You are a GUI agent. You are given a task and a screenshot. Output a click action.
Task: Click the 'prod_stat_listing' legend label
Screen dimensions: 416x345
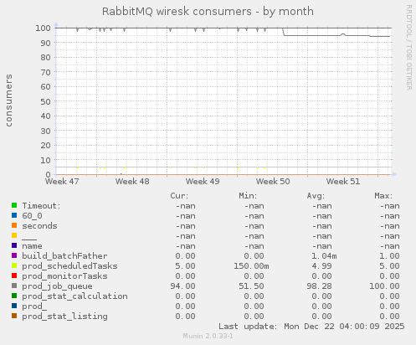point(64,317)
